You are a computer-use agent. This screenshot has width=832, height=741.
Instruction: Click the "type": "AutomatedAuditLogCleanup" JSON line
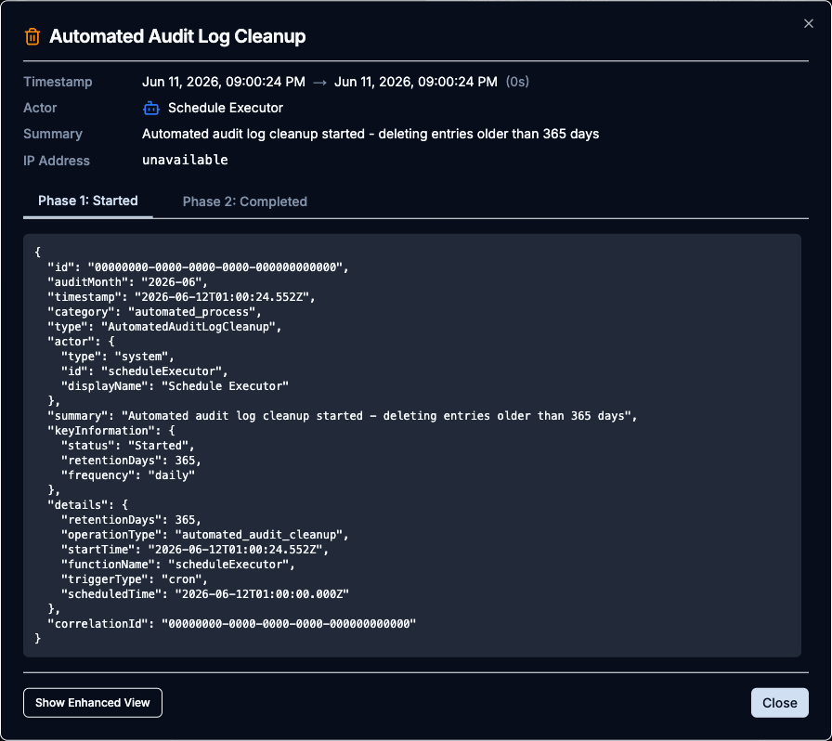pyautogui.click(x=164, y=327)
